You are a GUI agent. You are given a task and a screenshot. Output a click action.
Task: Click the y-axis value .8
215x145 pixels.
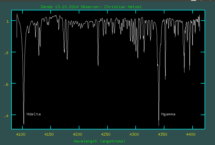(x=6, y=53)
